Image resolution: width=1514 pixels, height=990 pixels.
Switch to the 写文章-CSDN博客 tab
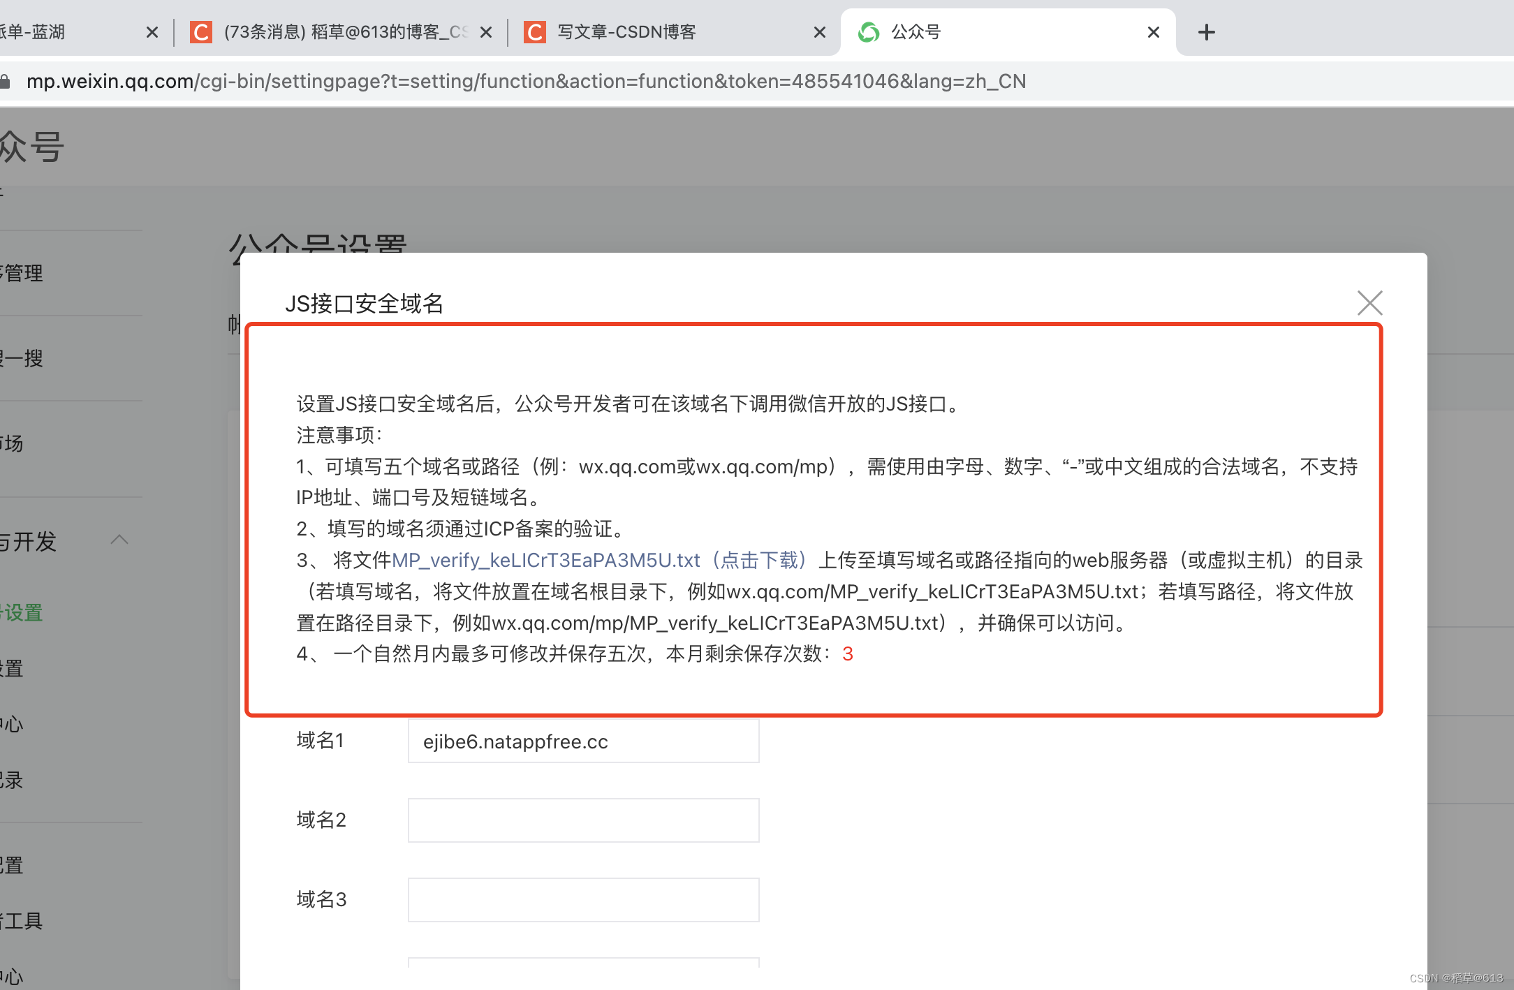(x=626, y=32)
